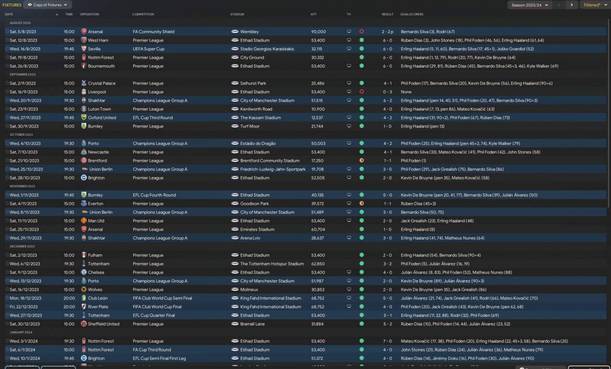Open the 2 - 2 p result against Arsenal
The image size is (611, 369).
point(388,32)
